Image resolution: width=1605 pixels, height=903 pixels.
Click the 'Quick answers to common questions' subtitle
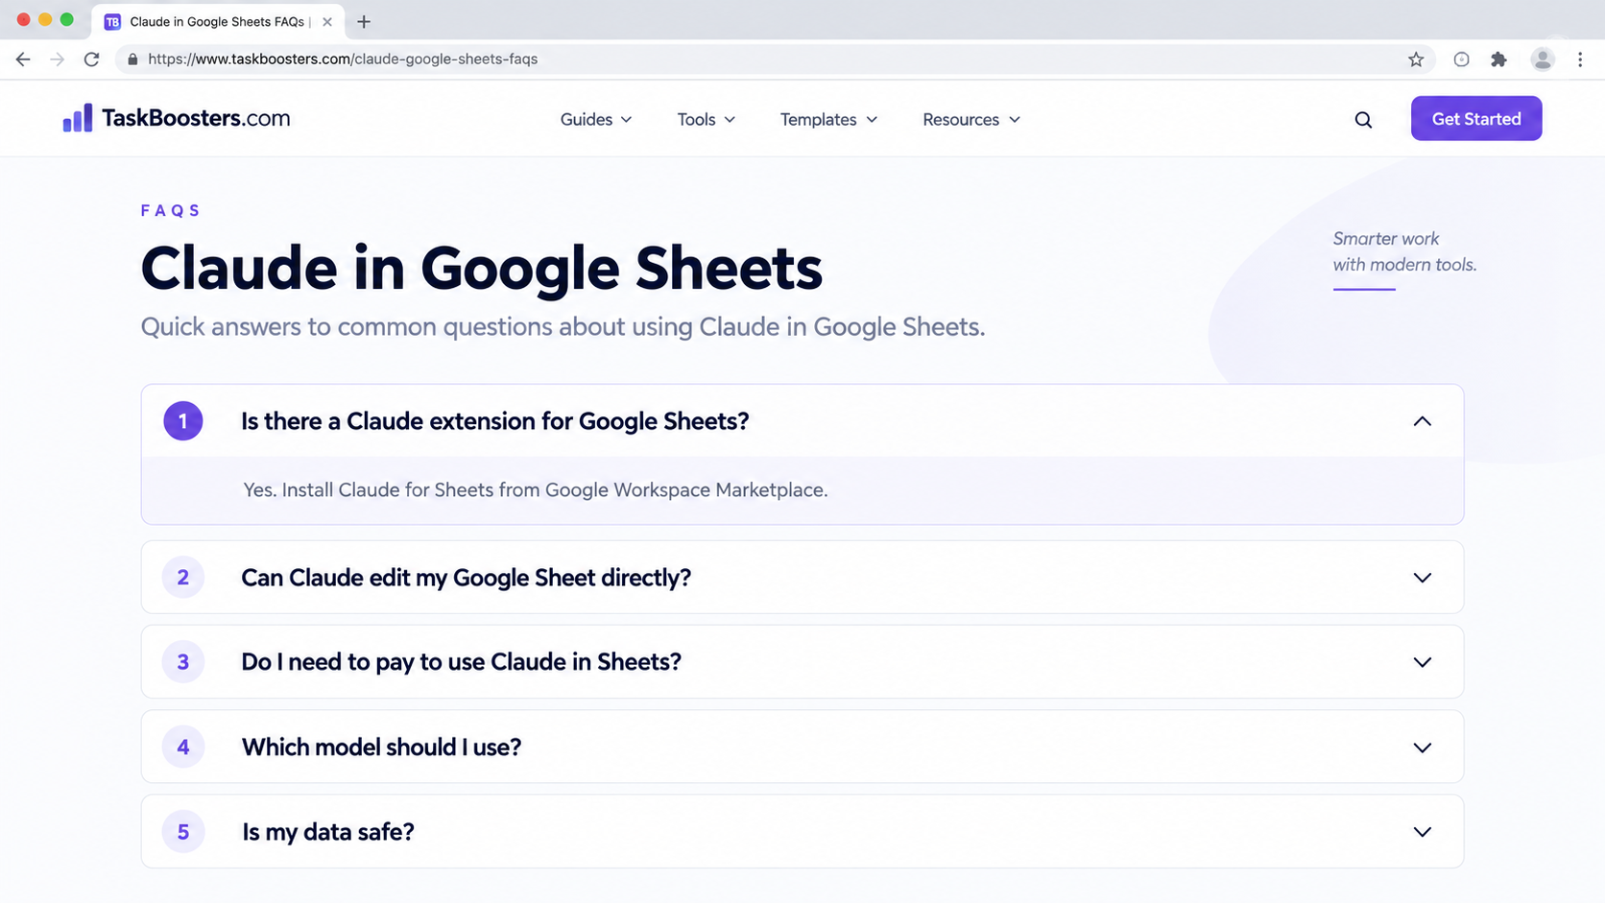click(x=563, y=327)
